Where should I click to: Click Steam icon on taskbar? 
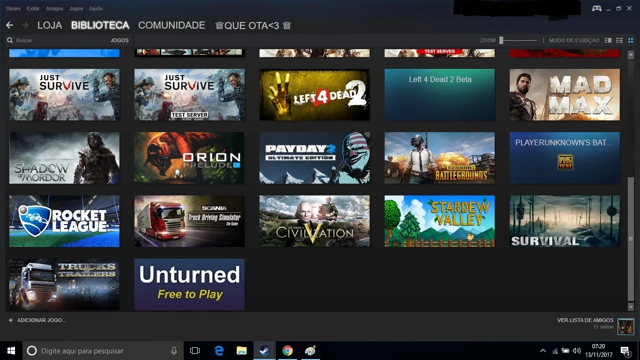[265, 351]
